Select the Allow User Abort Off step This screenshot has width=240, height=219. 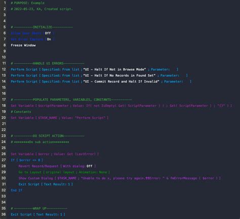point(32,33)
